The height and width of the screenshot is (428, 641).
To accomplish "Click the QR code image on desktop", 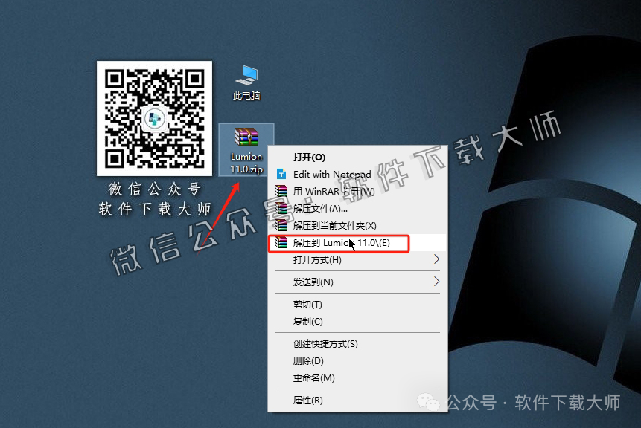I will coord(155,118).
